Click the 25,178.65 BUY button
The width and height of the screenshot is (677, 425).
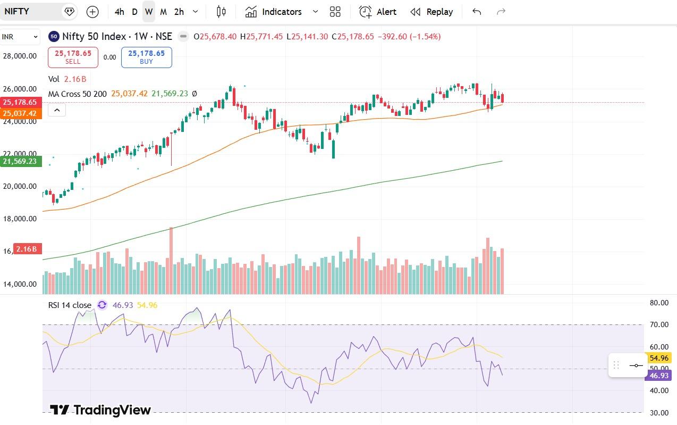pos(147,57)
